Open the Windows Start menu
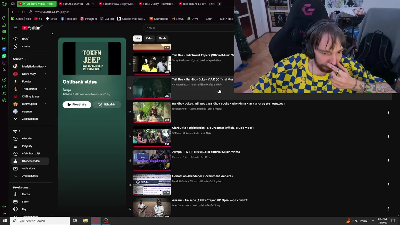400x225 pixels. [5, 221]
